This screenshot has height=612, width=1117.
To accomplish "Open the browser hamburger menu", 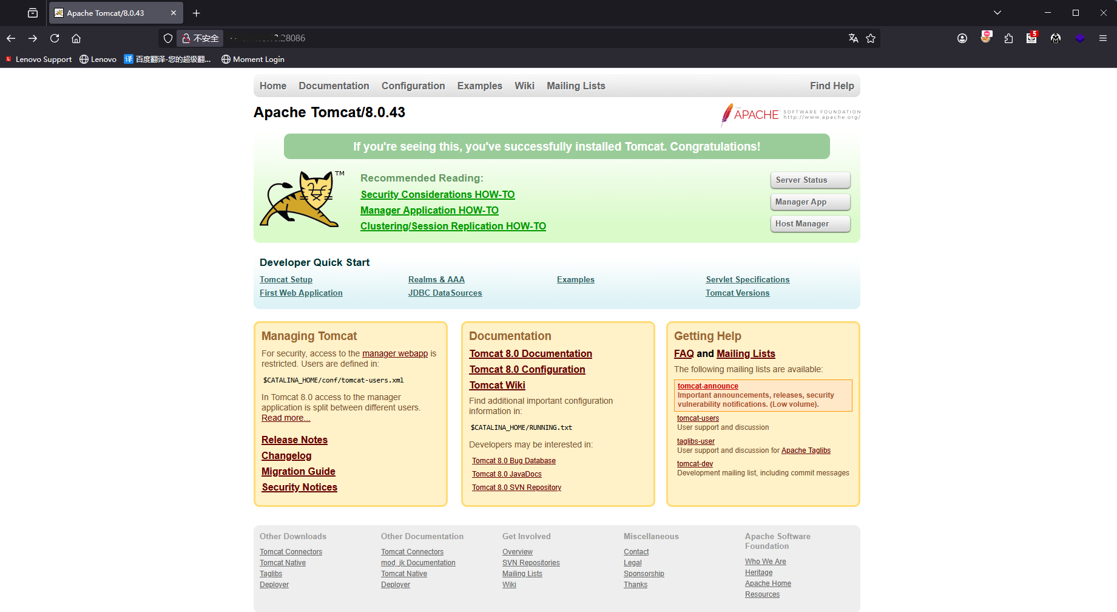I will [x=1103, y=38].
